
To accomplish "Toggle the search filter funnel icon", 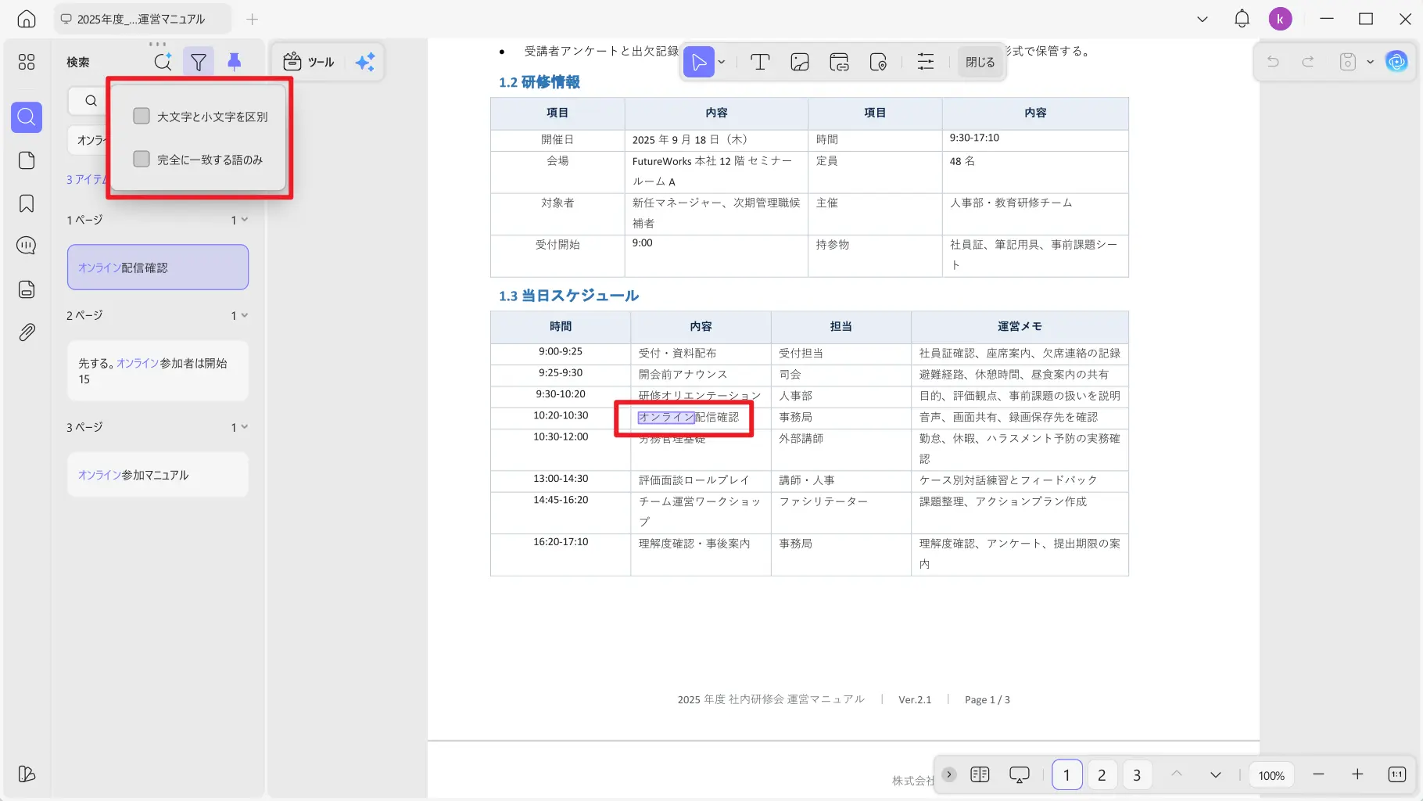I will point(199,62).
